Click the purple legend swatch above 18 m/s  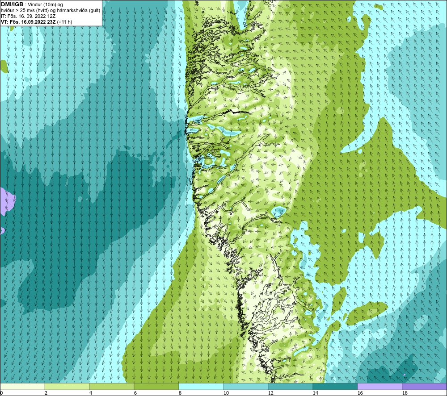pos(425,387)
